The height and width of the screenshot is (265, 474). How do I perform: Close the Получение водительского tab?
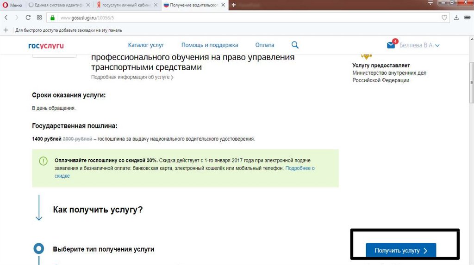click(224, 5)
